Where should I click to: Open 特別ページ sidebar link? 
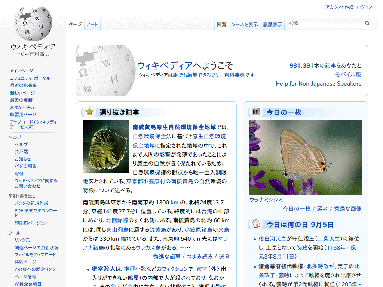click(x=25, y=262)
